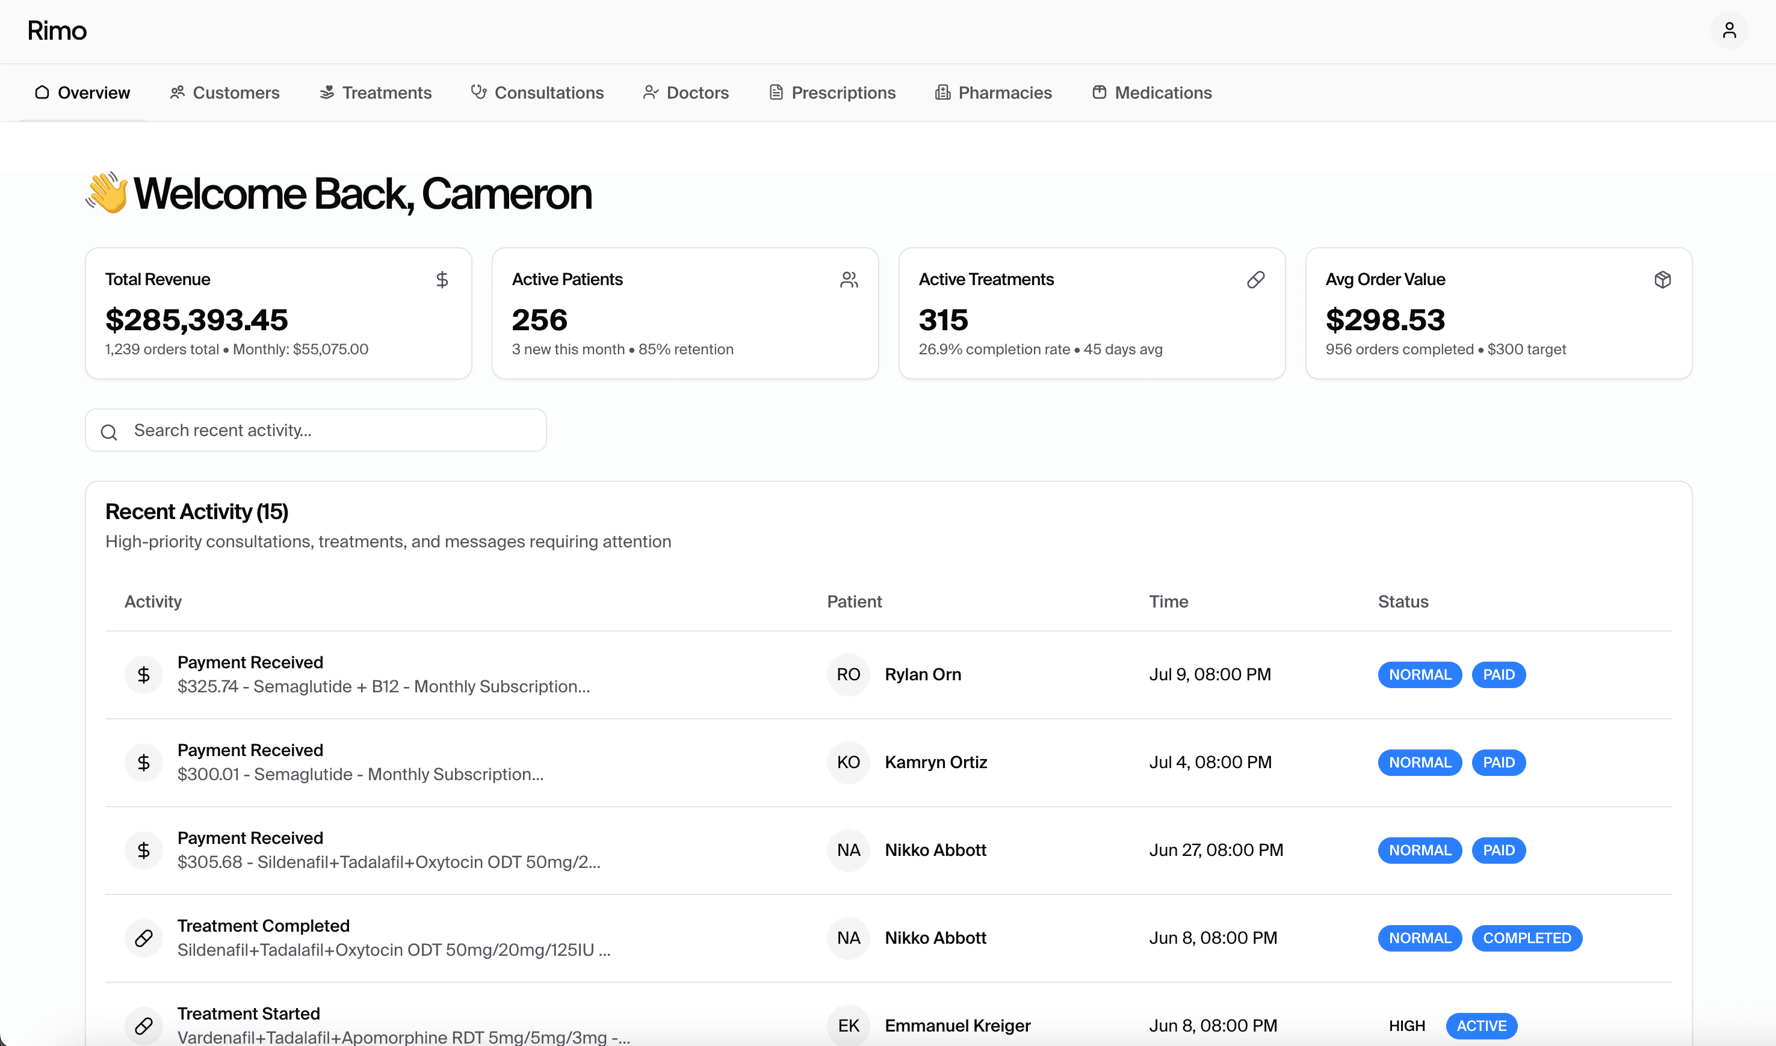Image resolution: width=1776 pixels, height=1046 pixels.
Task: Click the search magnifier icon
Action: coord(110,432)
